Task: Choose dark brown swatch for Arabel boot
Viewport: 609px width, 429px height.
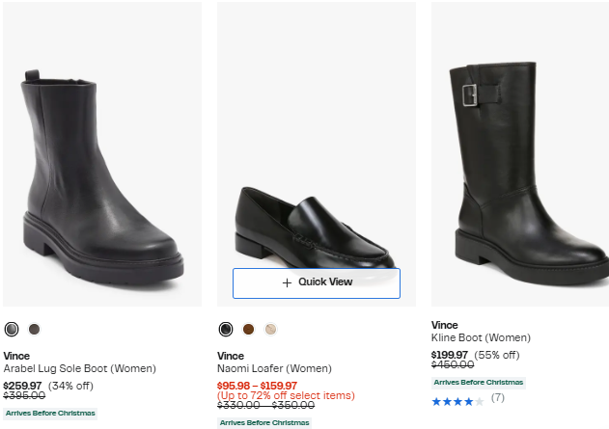Action: (35, 329)
